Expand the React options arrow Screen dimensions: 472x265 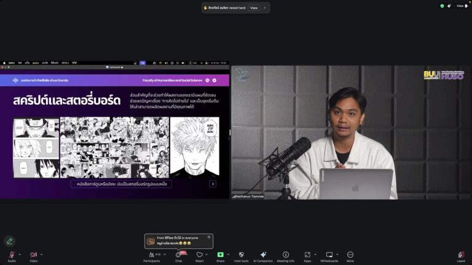(x=206, y=255)
